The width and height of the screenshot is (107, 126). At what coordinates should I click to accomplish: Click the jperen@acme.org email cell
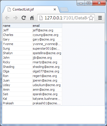pyautogui.click(x=47, y=80)
